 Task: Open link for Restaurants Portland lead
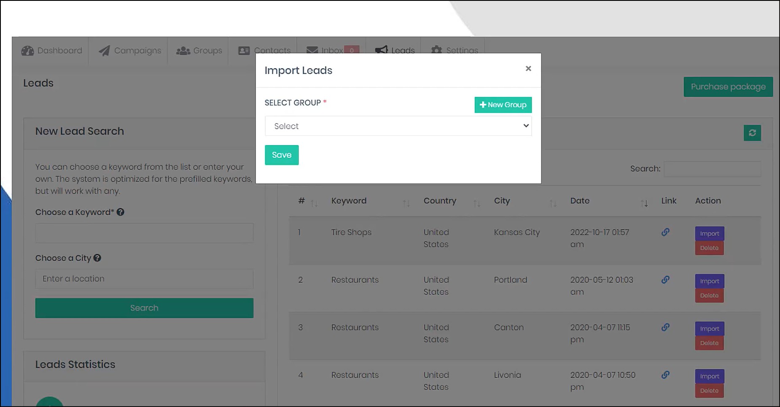point(665,280)
